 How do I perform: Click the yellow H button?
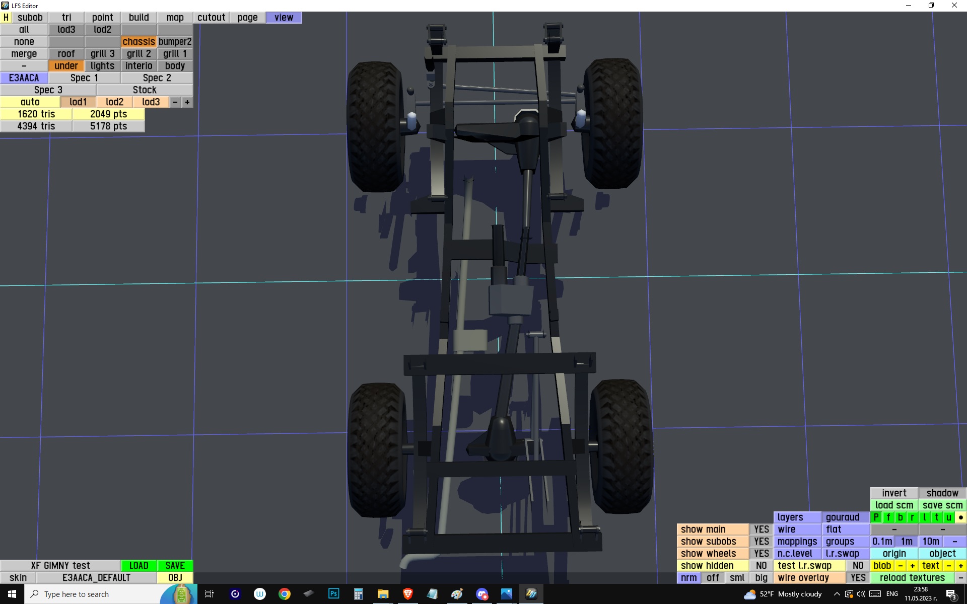pos(6,17)
